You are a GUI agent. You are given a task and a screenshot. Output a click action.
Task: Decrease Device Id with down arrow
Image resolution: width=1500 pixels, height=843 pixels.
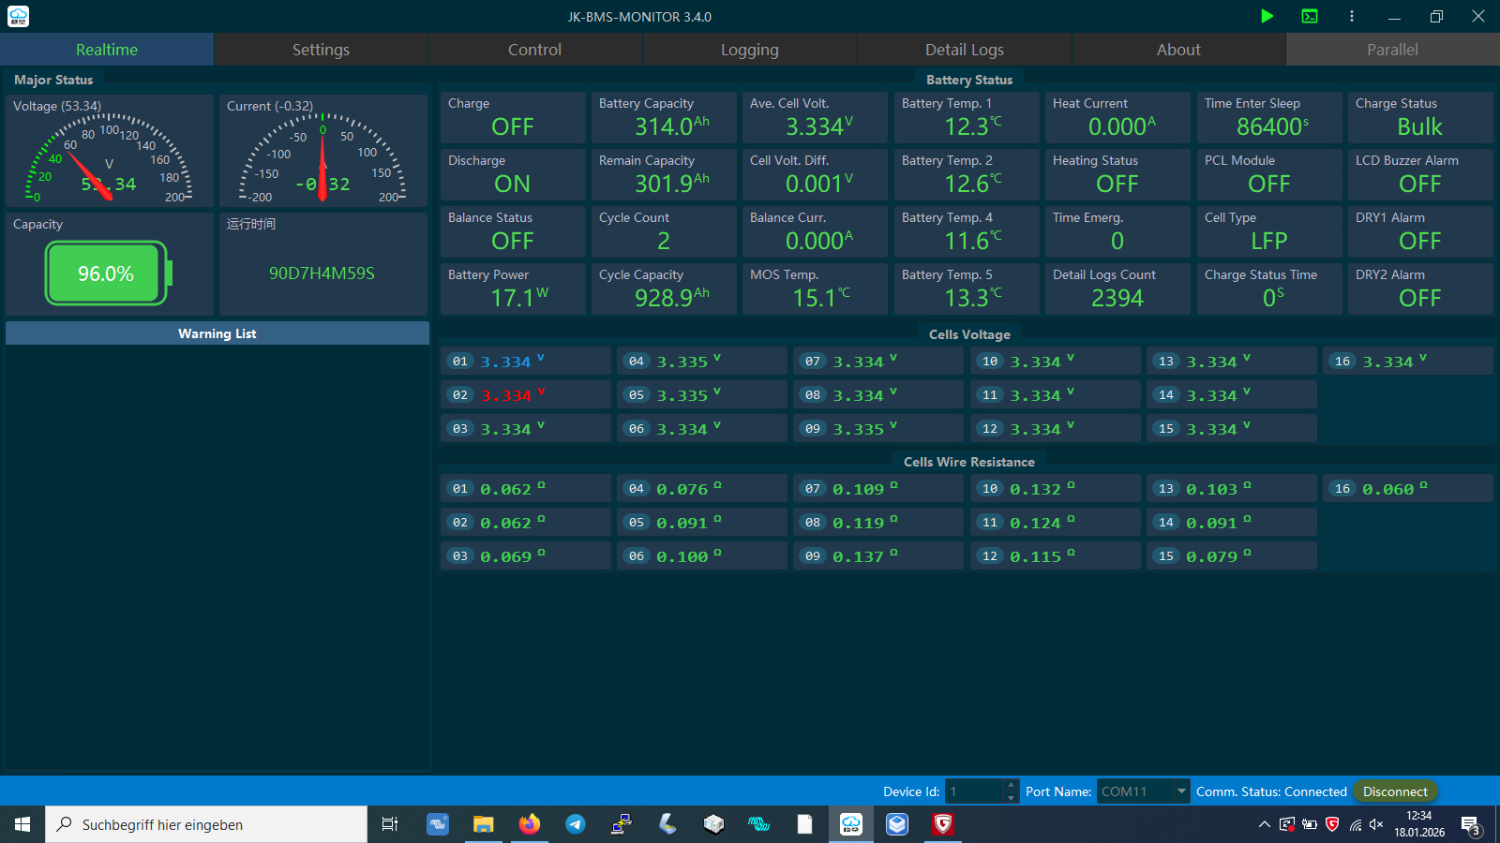click(1011, 798)
